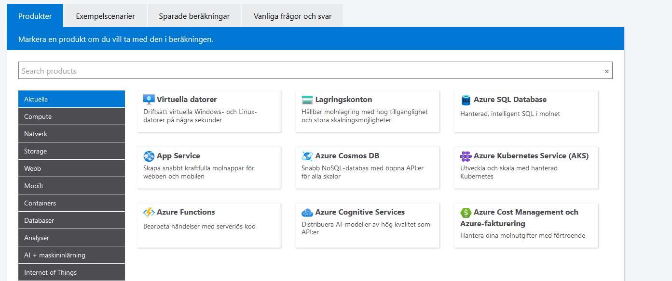Open Vanliga frågor och svar tab

point(292,16)
